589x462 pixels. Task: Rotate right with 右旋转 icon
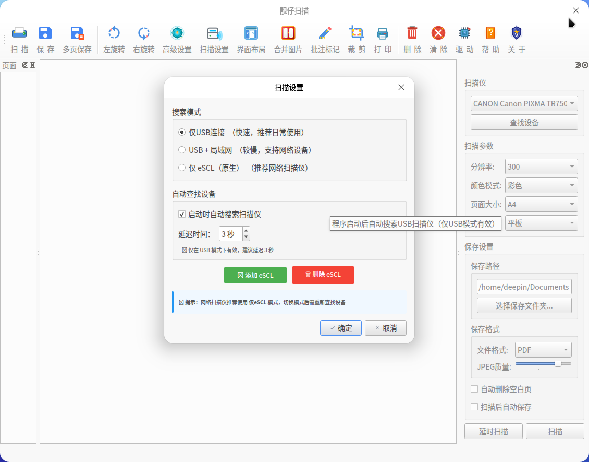(x=143, y=33)
